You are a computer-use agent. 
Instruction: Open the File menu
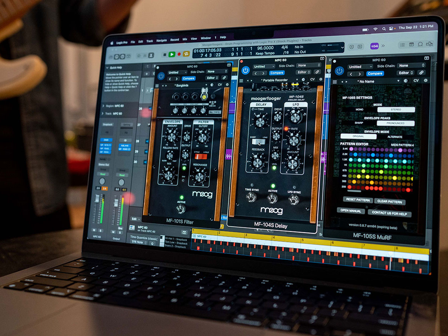tap(133, 42)
